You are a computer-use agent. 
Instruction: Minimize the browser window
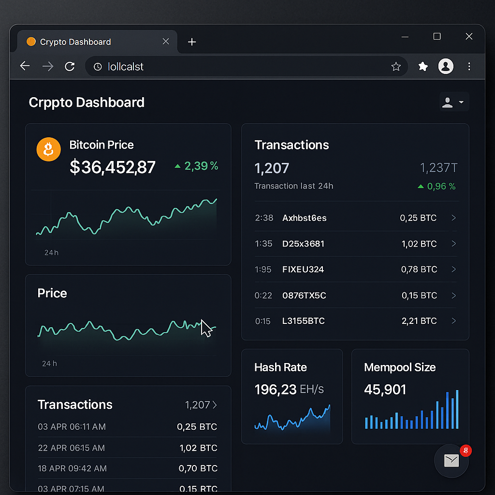tap(405, 37)
